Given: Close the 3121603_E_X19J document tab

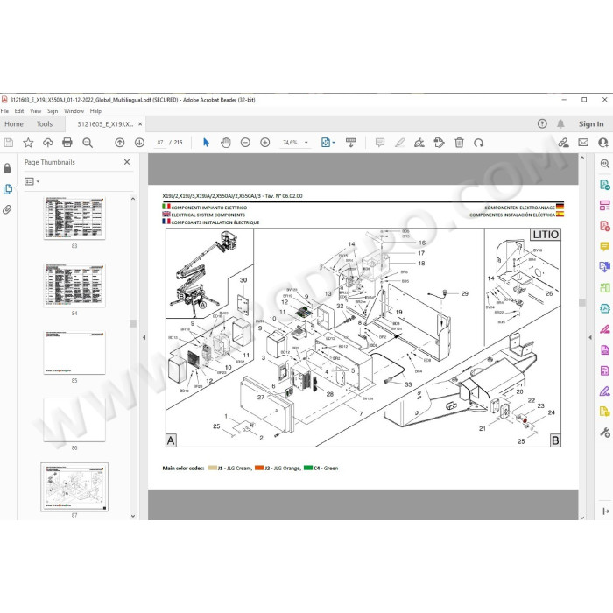Looking at the screenshot, I should [x=140, y=124].
